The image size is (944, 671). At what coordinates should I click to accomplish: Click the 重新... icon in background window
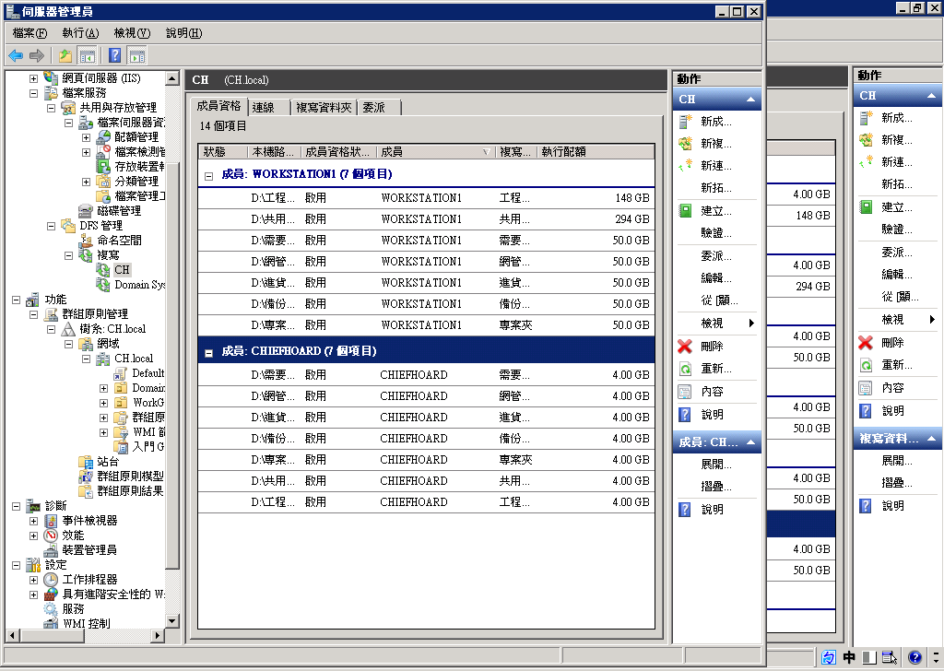coord(866,365)
